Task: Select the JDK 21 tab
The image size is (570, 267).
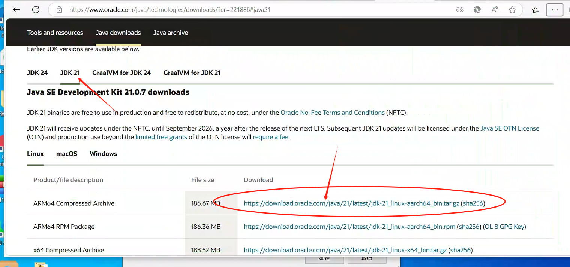Action: [70, 73]
